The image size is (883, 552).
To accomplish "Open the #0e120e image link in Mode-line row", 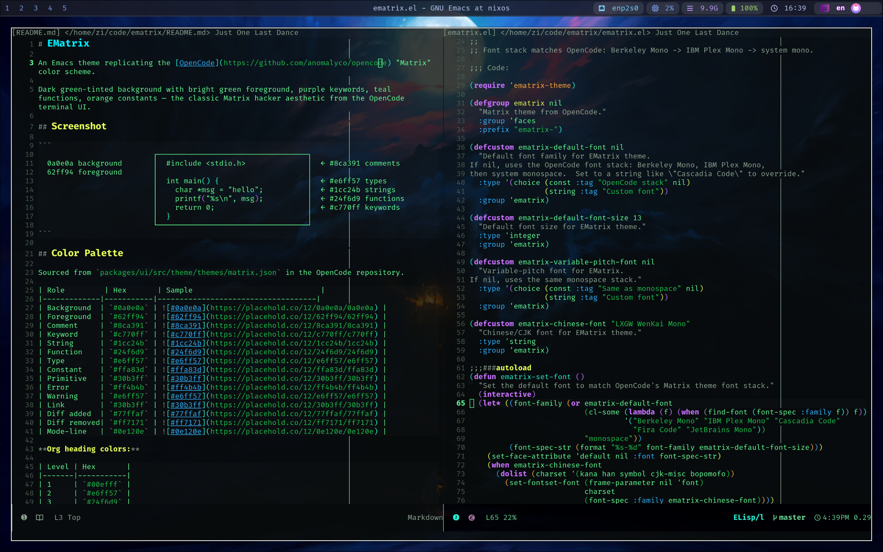I will (186, 431).
